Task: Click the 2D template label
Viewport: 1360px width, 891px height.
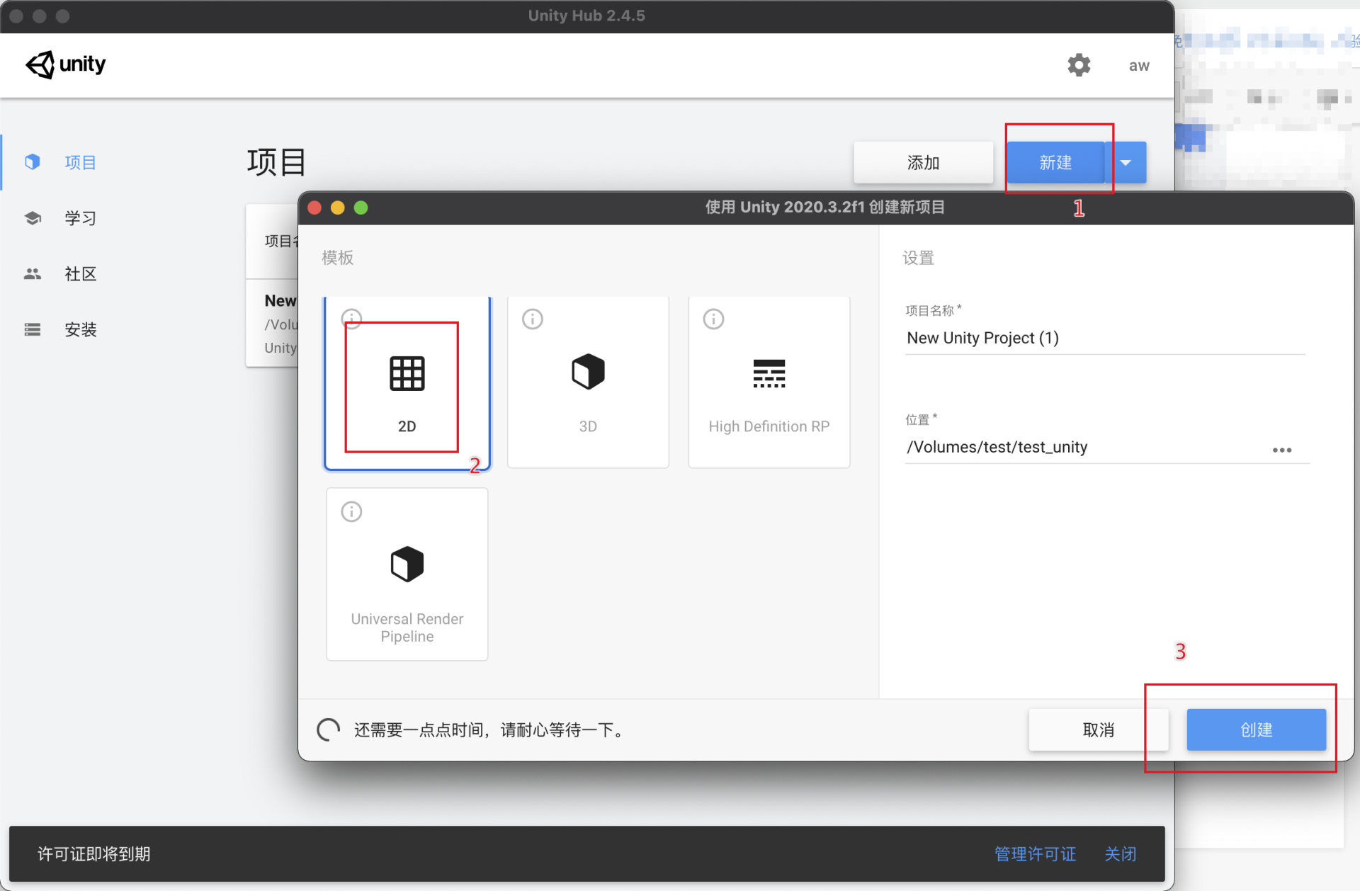Action: click(407, 426)
